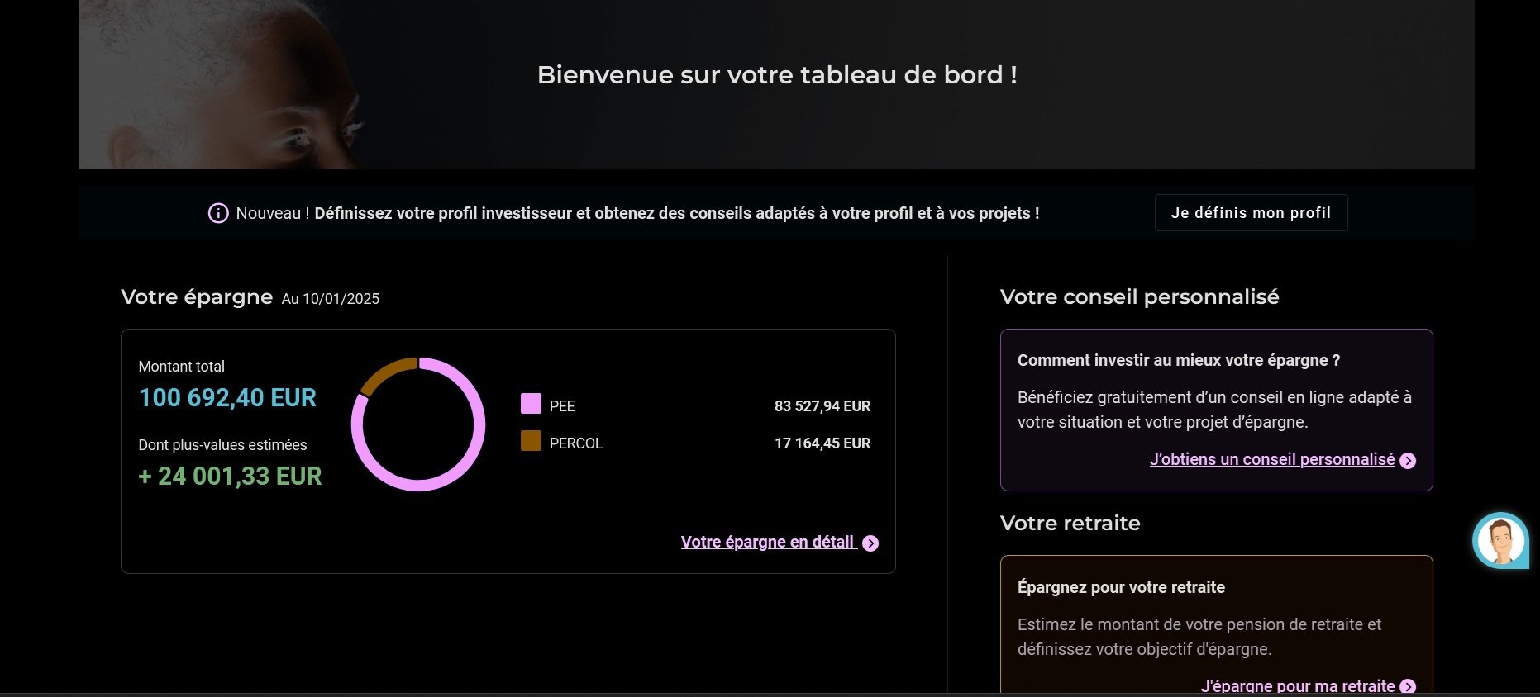Click the PERCOL label in legend

[576, 443]
